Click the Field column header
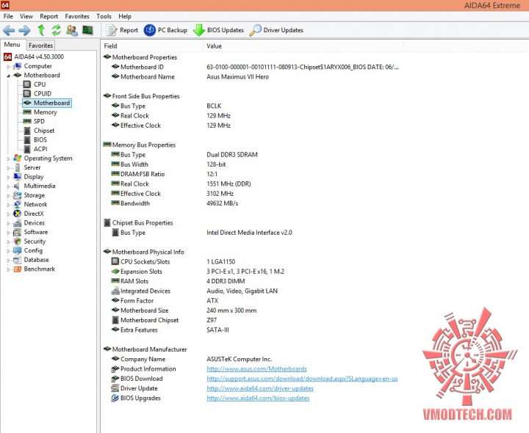Image resolution: width=529 pixels, height=433 pixels. (152, 46)
